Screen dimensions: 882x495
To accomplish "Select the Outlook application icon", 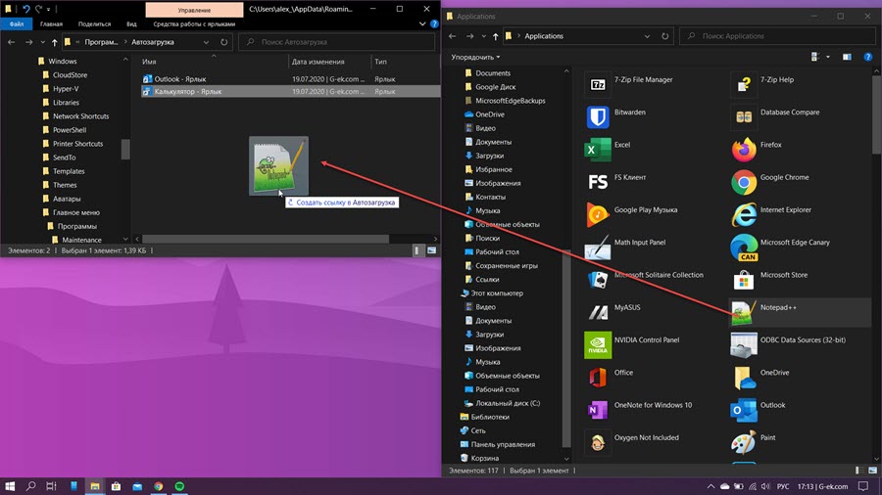I will 744,410.
